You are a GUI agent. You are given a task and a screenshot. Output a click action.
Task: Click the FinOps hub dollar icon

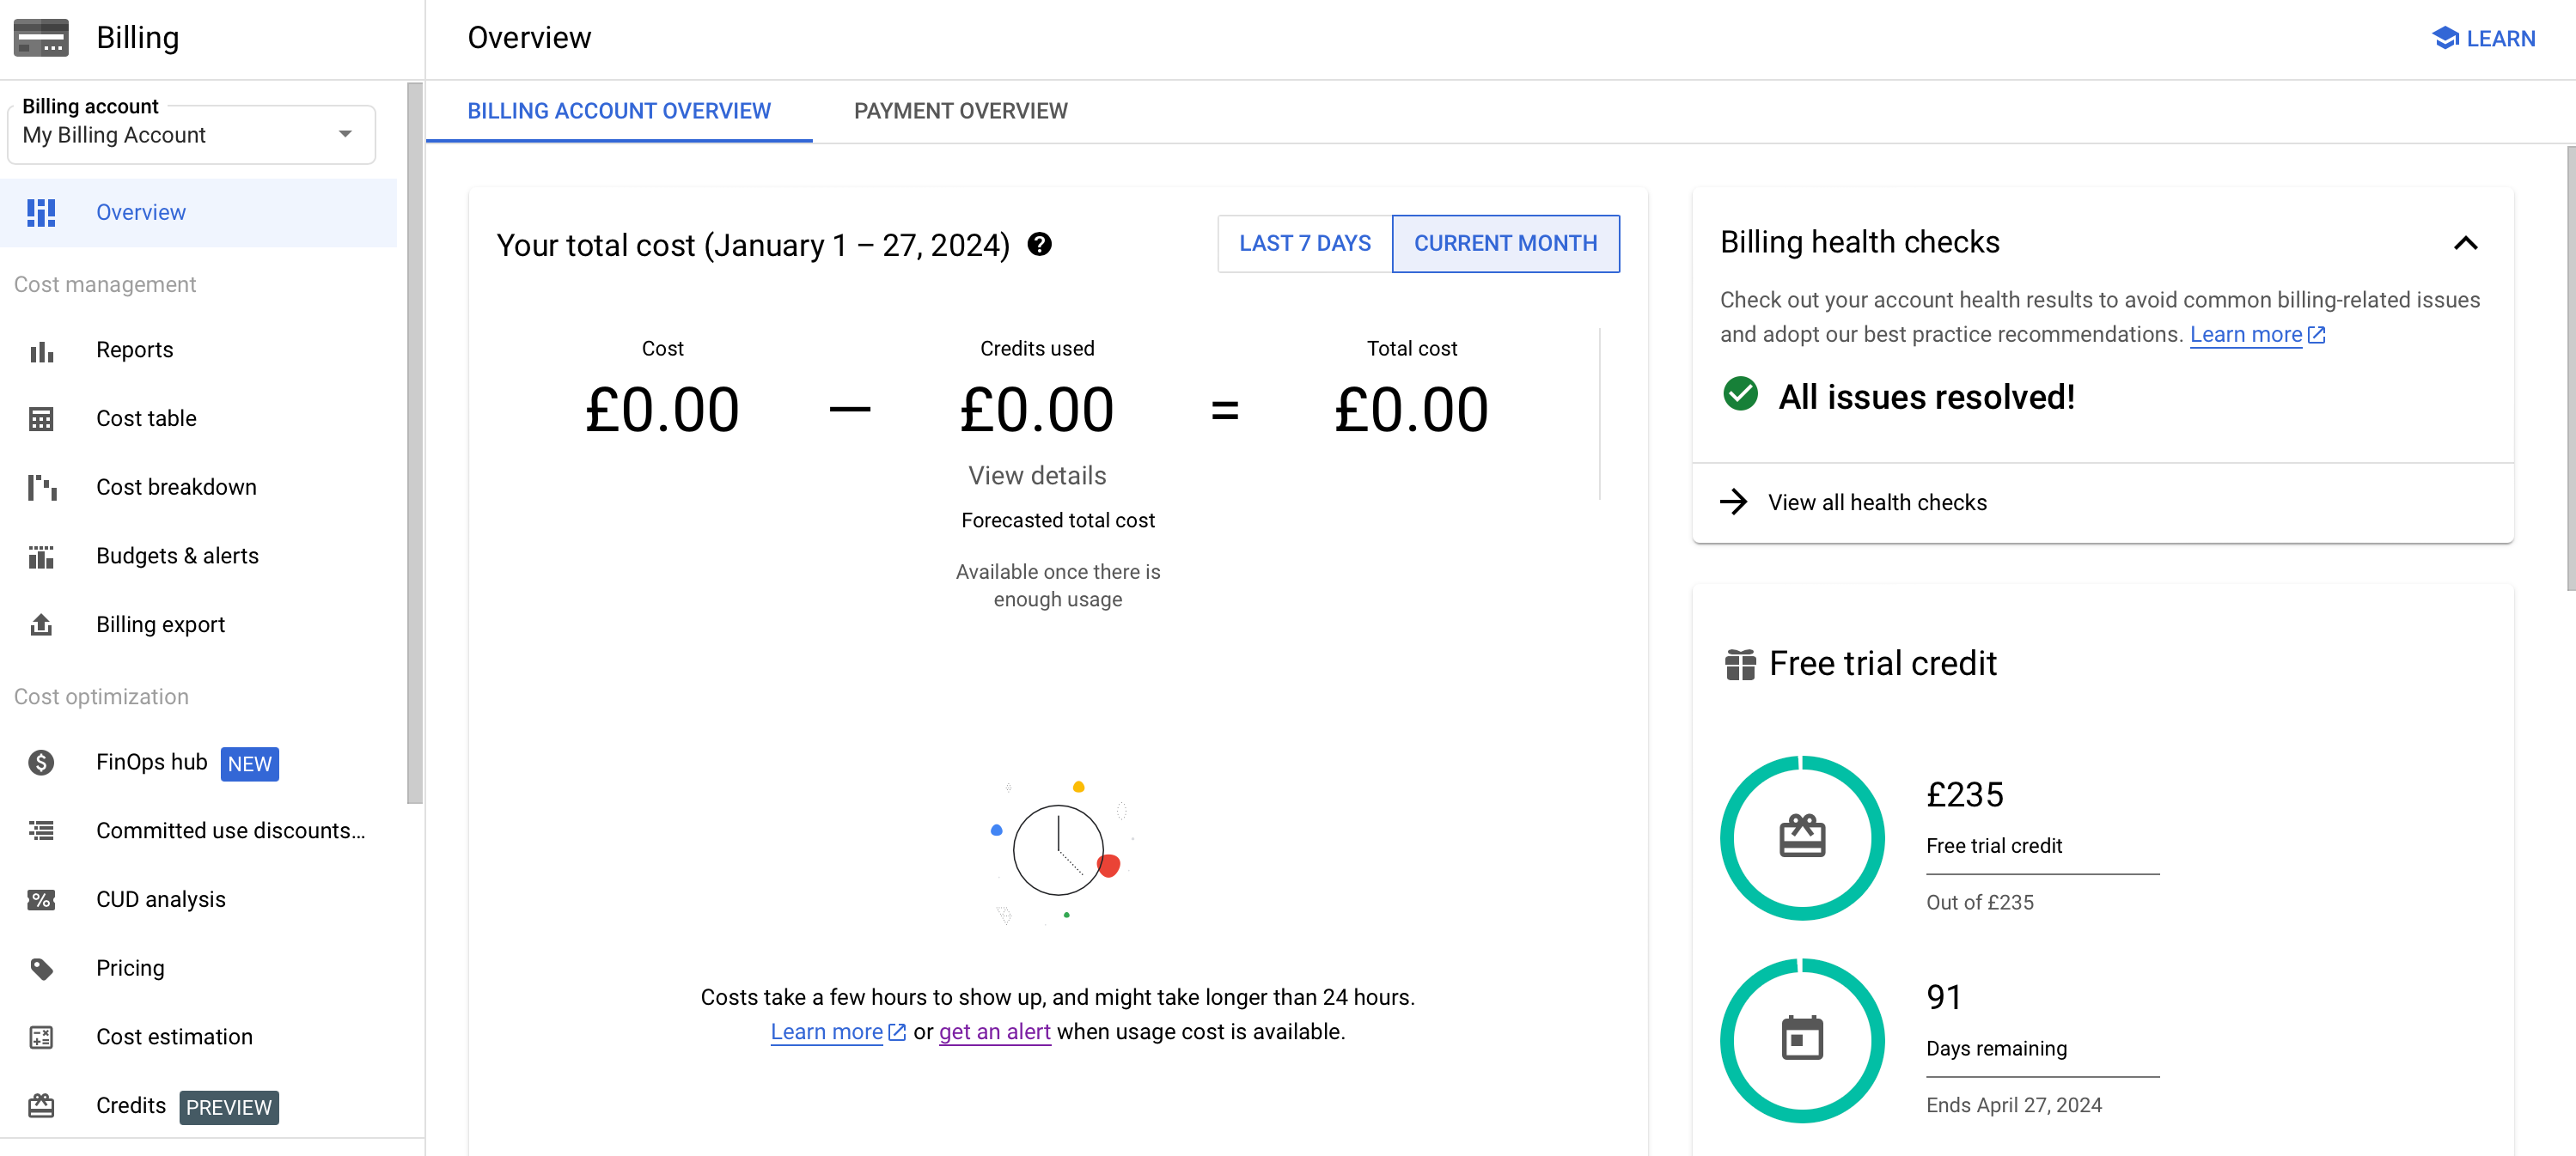click(41, 763)
